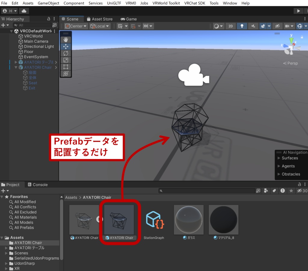Toggle 2D scene view
Image resolution: width=308 pixels, height=271 pixels.
point(231,26)
